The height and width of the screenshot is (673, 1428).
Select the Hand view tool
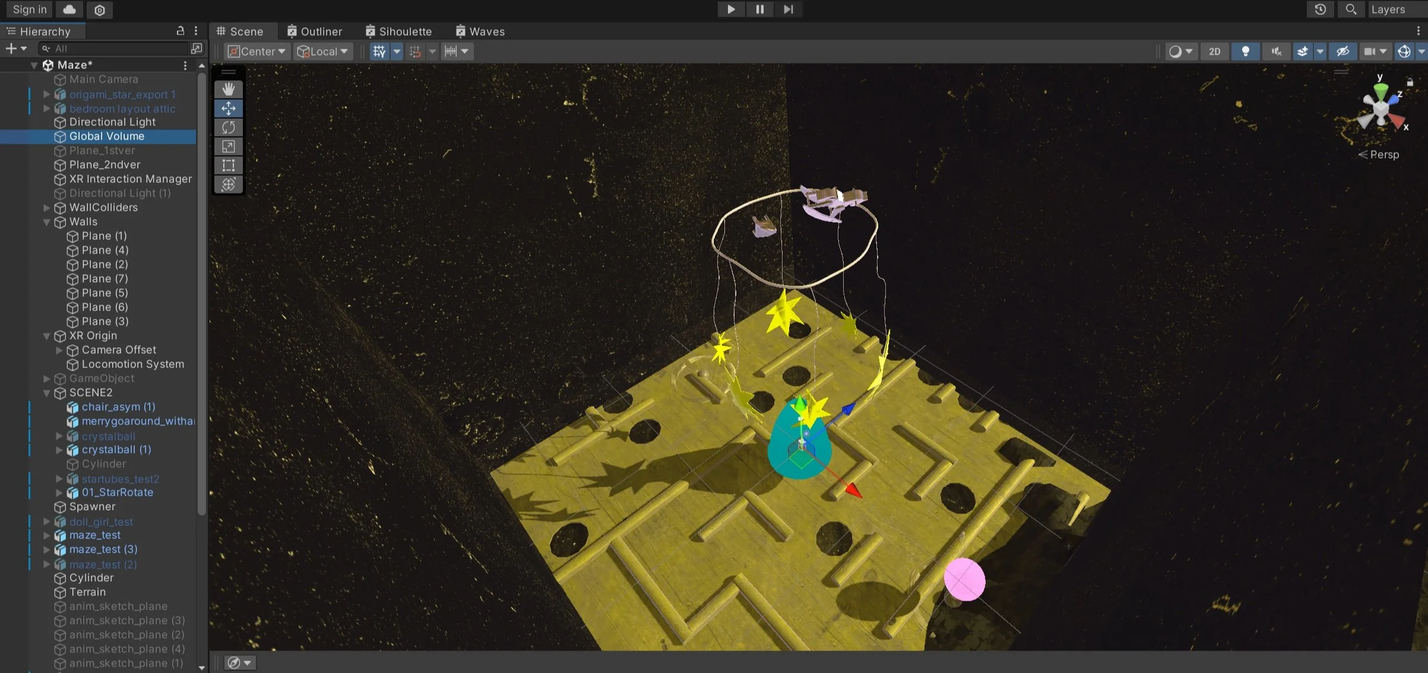(x=229, y=90)
